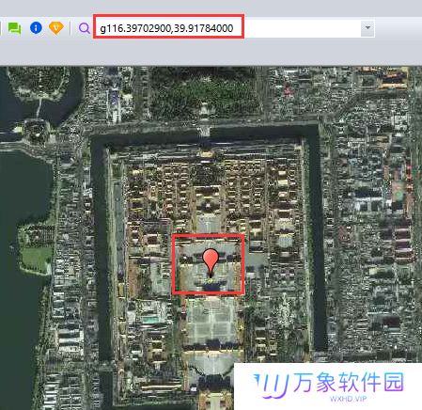422x410 pixels.
Task: Click the red location pin marker
Action: [x=211, y=263]
